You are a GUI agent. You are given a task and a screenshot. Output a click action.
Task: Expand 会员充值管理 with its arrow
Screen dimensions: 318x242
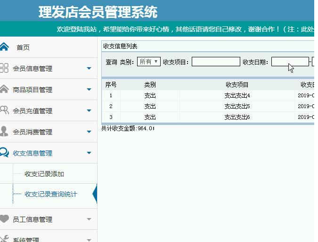coord(89,110)
